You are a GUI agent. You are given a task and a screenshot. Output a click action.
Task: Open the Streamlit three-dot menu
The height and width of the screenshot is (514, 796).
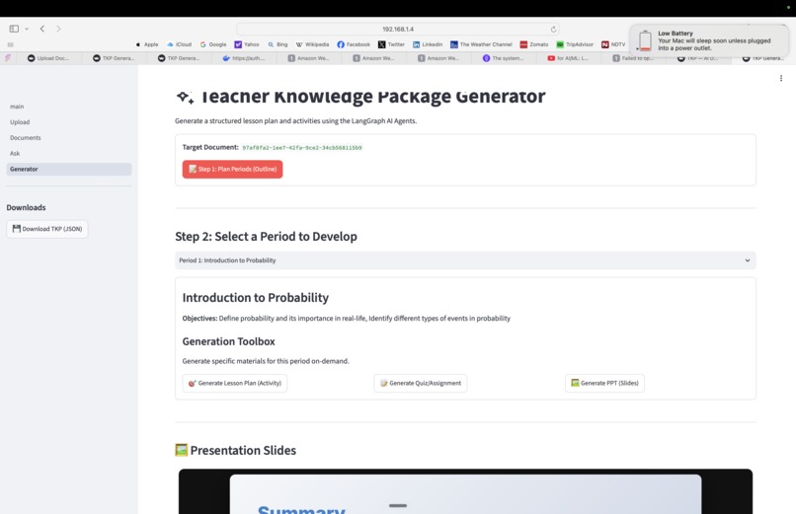coord(781,78)
